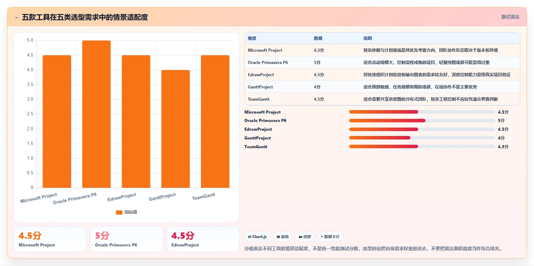The image size is (534, 266).
Task: Click the TeamGantt progress bar
Action: (422, 146)
